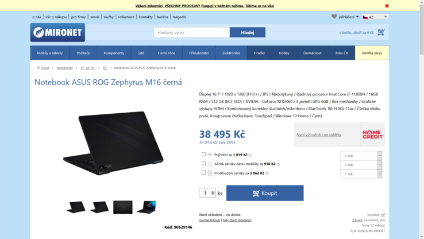Viewport: 424px width, 239px height.
Task: Go to Notebooky breadcrumb
Action: [x=64, y=68]
